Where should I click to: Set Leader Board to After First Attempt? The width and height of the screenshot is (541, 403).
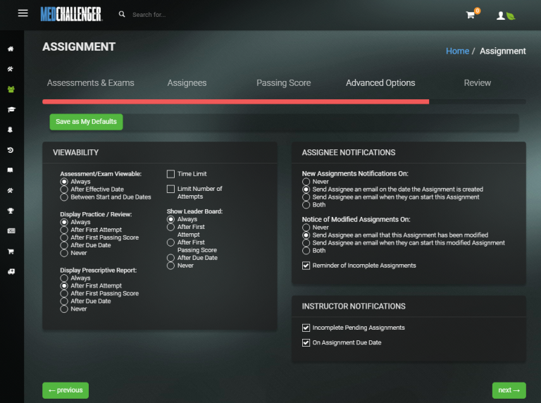pos(170,227)
